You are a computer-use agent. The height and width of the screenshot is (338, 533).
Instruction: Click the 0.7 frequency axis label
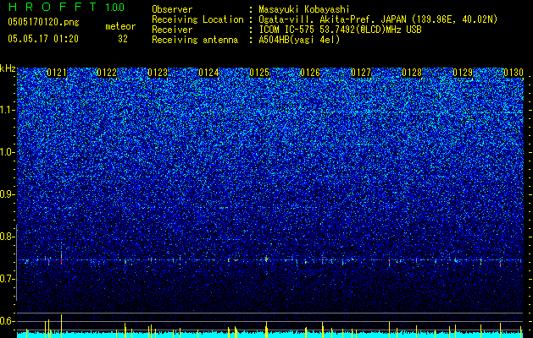[x=7, y=279]
